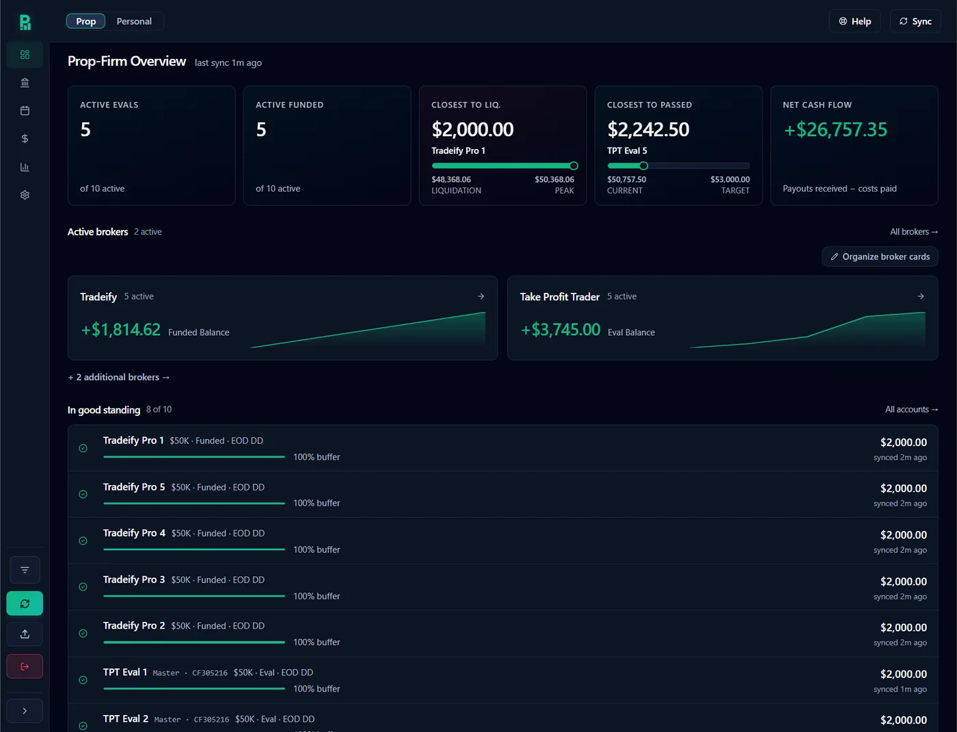Screen dimensions: 957x732
Task: Open the Help button
Action: click(855, 21)
